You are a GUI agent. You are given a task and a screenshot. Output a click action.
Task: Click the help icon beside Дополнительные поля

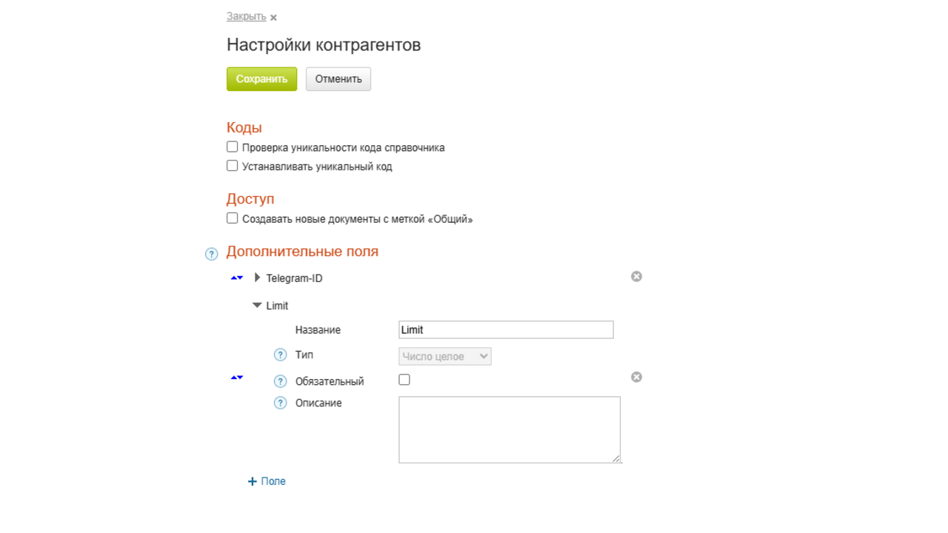211,254
